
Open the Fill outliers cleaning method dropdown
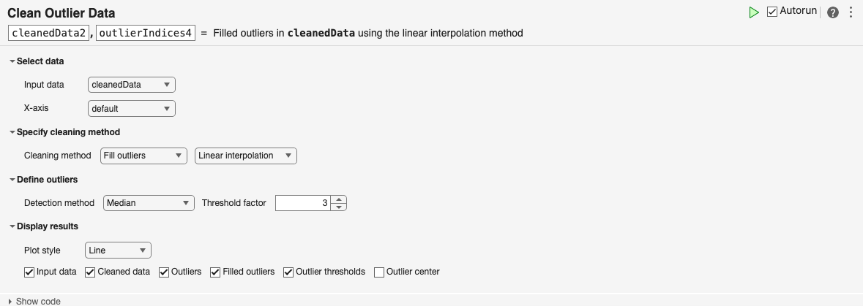point(143,156)
